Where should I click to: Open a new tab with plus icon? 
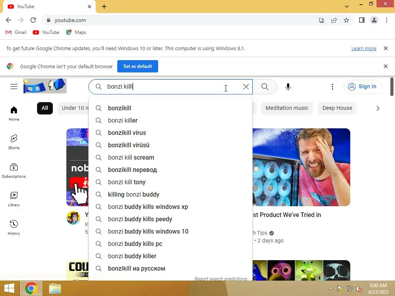point(104,7)
